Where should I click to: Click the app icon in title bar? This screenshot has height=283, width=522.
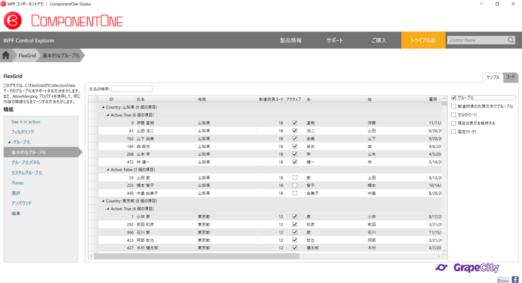click(4, 4)
